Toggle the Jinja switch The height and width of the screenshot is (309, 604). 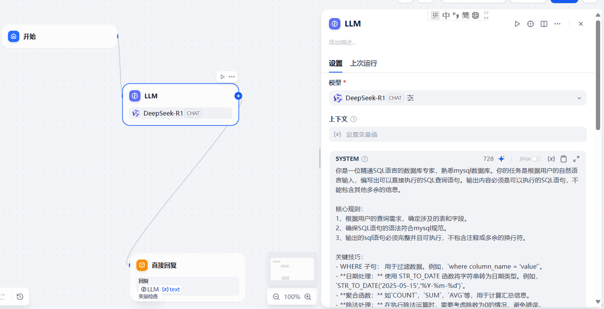[x=536, y=159]
